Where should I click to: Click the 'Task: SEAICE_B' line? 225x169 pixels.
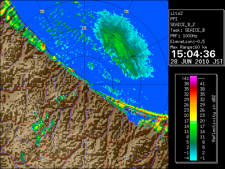tap(187, 30)
